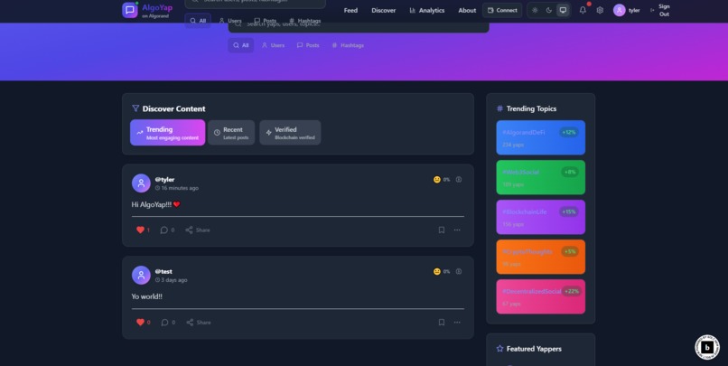
Task: Click the round 'b' badge in the corner
Action: (706, 346)
